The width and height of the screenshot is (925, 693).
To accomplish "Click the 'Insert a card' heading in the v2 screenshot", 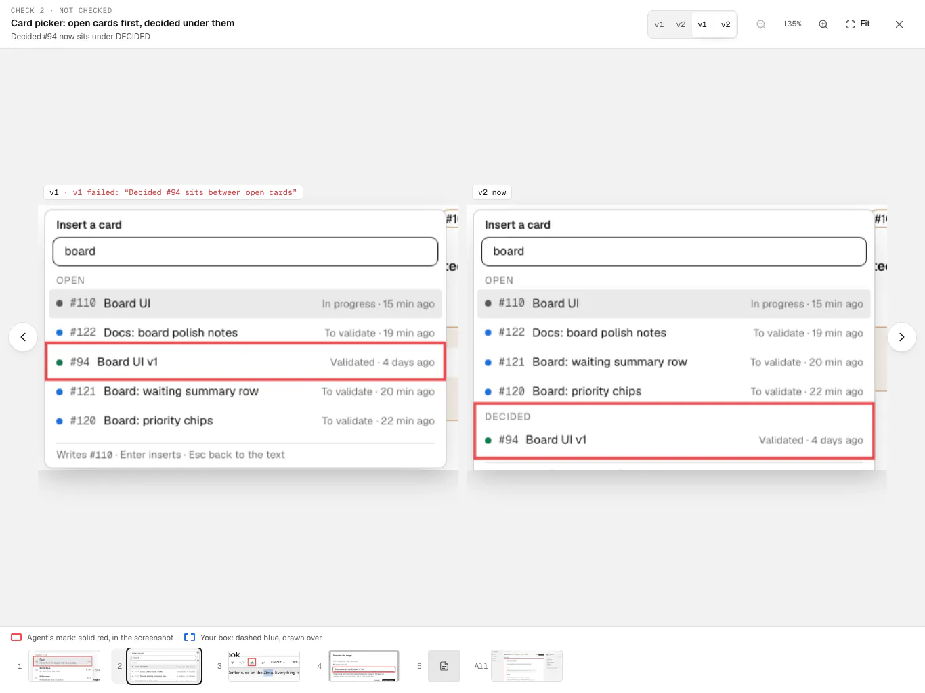I will pos(517,225).
